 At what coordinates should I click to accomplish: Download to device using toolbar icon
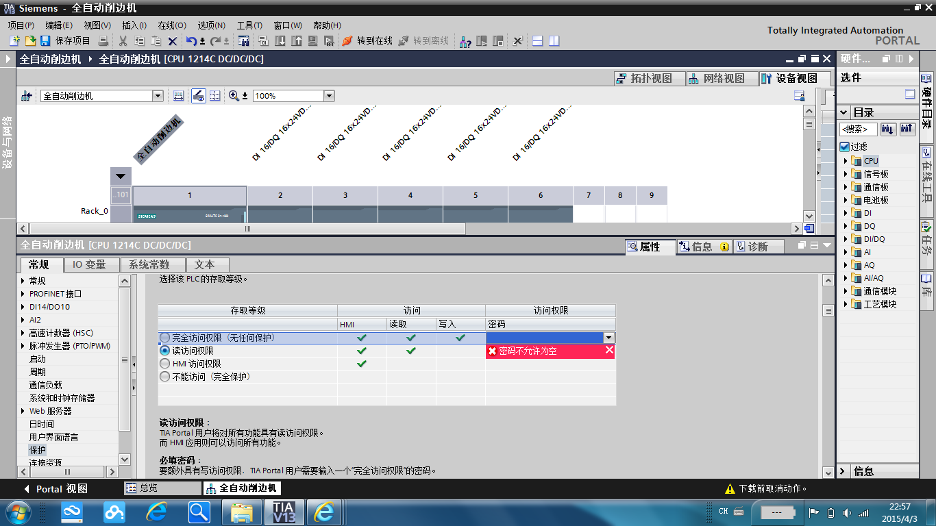(280, 41)
